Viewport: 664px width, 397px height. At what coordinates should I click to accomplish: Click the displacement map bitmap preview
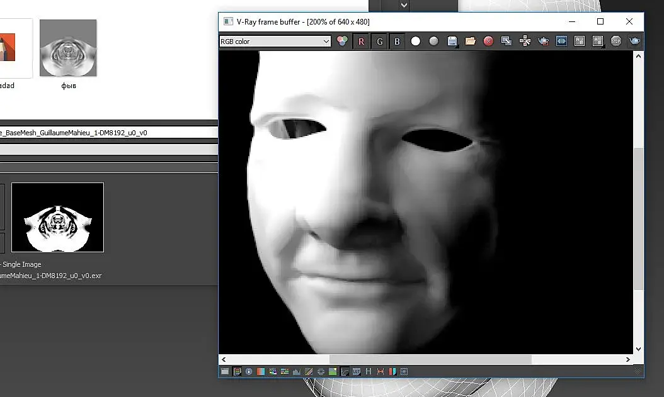pyautogui.click(x=57, y=218)
